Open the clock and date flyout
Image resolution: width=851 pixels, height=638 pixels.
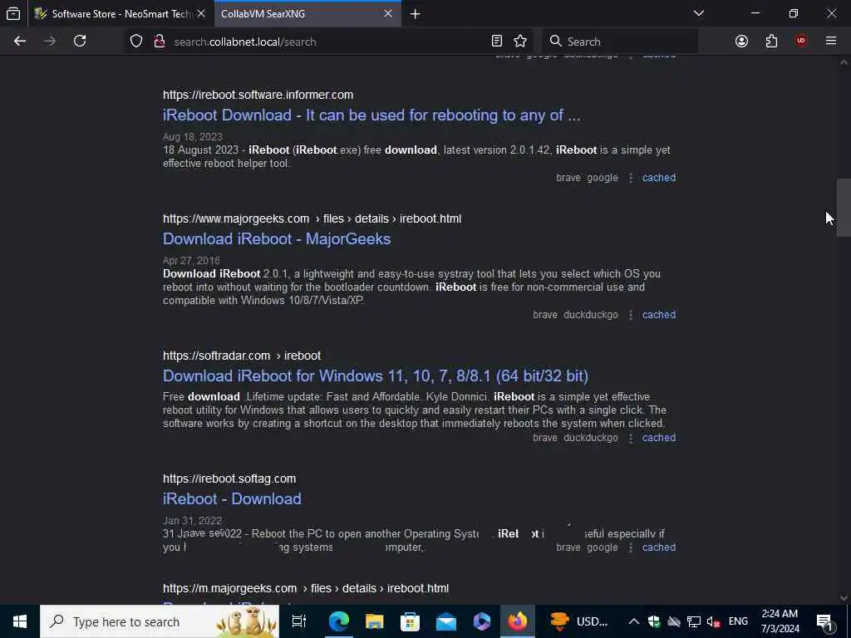[780, 621]
